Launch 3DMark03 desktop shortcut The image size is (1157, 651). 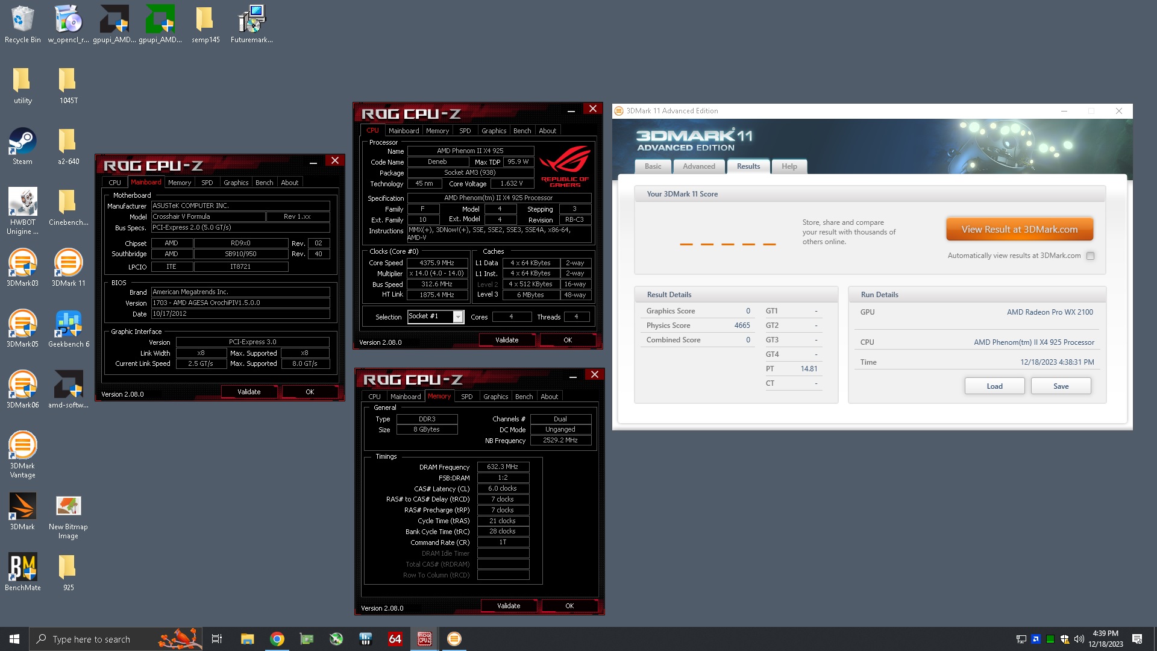click(22, 268)
